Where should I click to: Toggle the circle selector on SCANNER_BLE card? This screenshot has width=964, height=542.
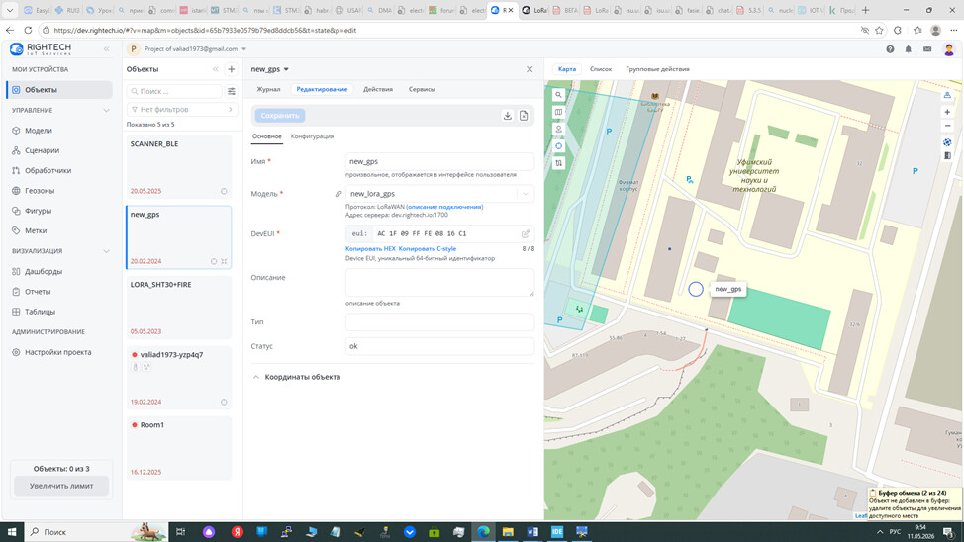point(224,191)
